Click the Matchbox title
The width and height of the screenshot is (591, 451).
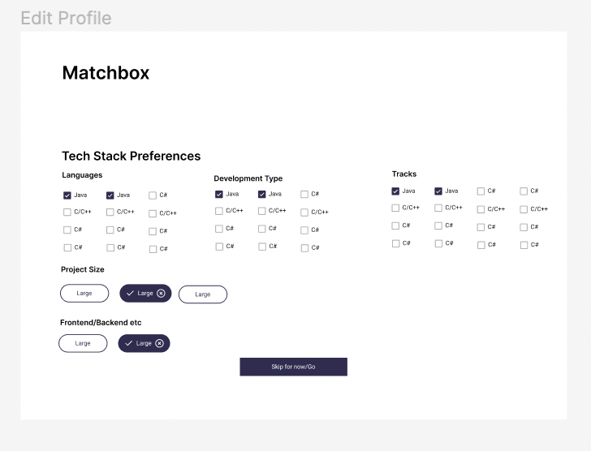click(x=106, y=73)
